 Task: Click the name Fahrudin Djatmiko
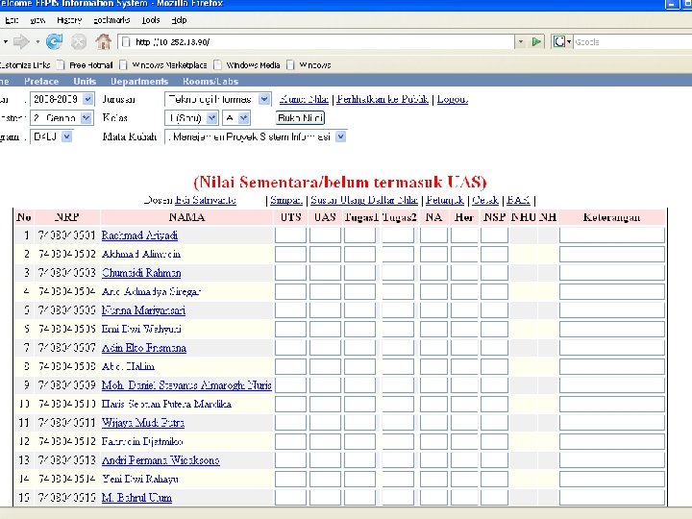(142, 442)
